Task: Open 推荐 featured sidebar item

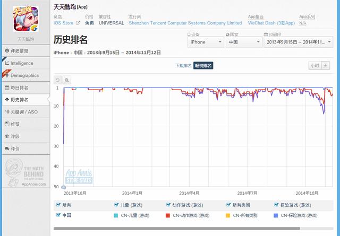Action: tap(25, 124)
